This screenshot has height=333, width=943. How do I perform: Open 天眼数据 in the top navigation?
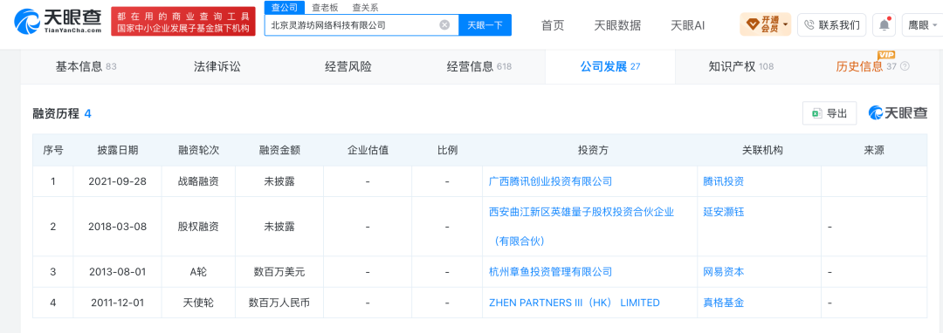(617, 25)
